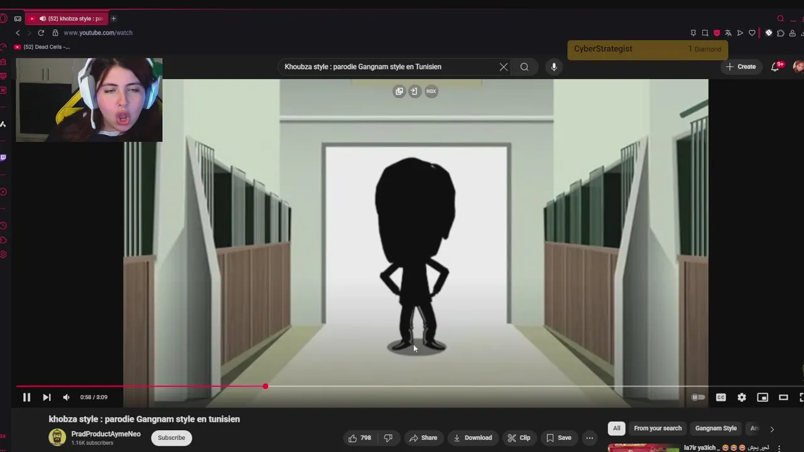Bookmark page with heart icon
The height and width of the screenshot is (452, 804).
[x=752, y=33]
